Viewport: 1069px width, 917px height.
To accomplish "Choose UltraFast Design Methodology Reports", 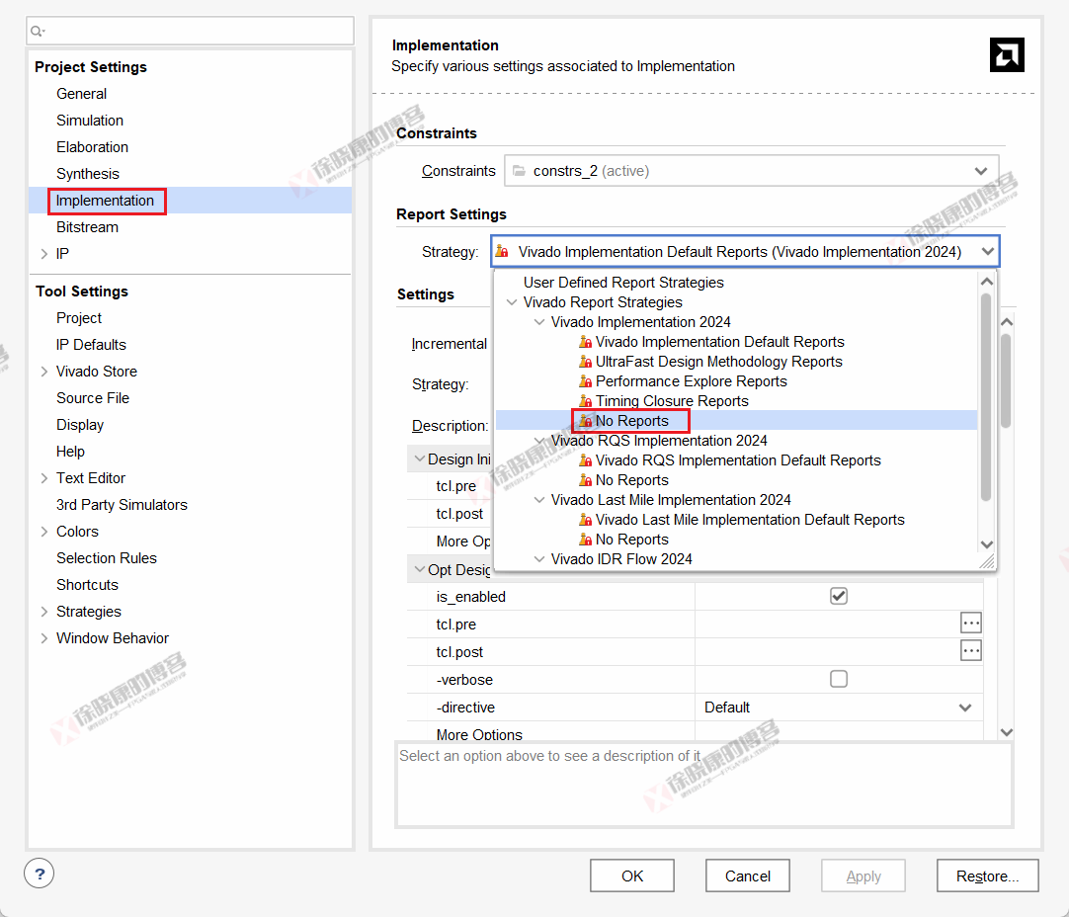I will tap(719, 362).
